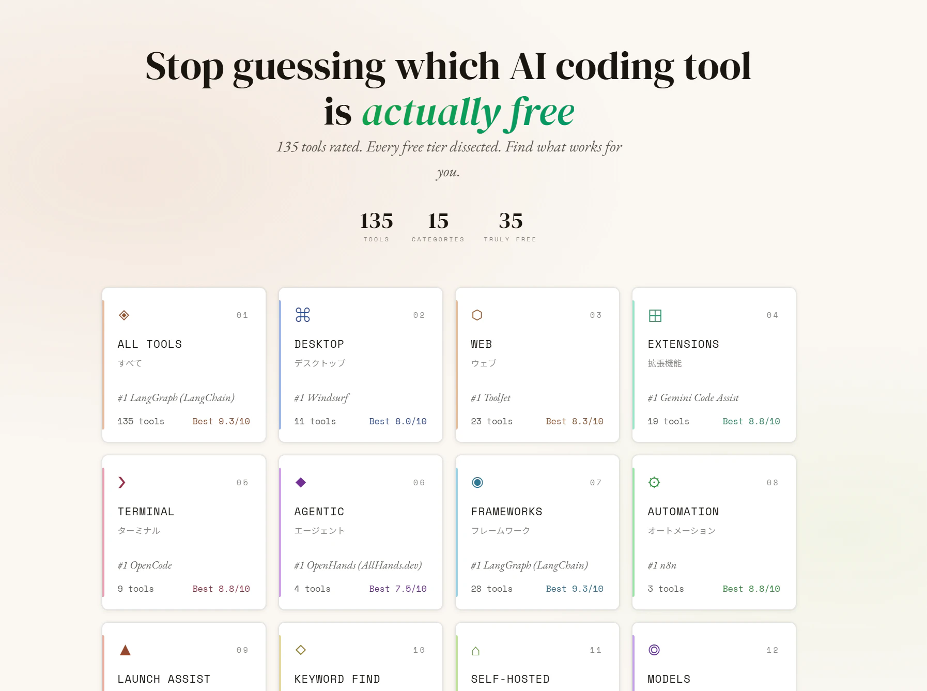Click the outlined diamond icon on Keyword Find card
927x691 pixels.
point(301,650)
